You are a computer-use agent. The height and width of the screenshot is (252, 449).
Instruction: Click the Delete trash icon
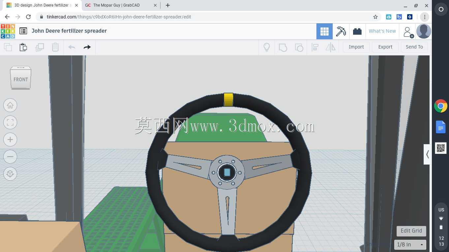pyautogui.click(x=55, y=47)
